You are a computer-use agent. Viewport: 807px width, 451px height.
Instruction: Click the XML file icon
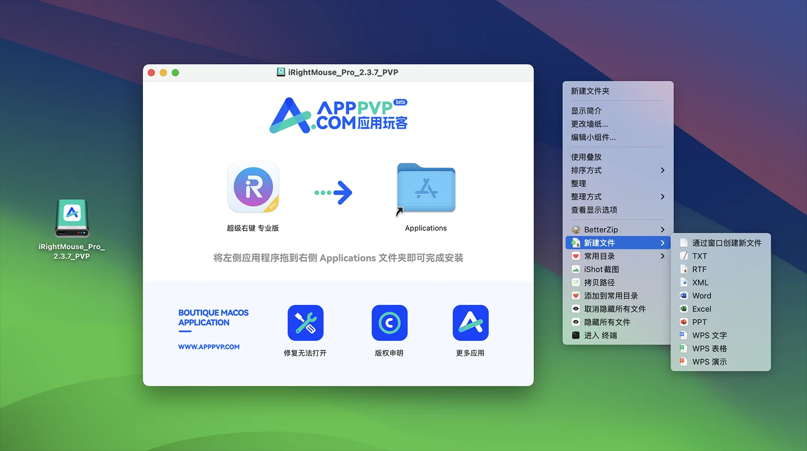pyautogui.click(x=684, y=282)
